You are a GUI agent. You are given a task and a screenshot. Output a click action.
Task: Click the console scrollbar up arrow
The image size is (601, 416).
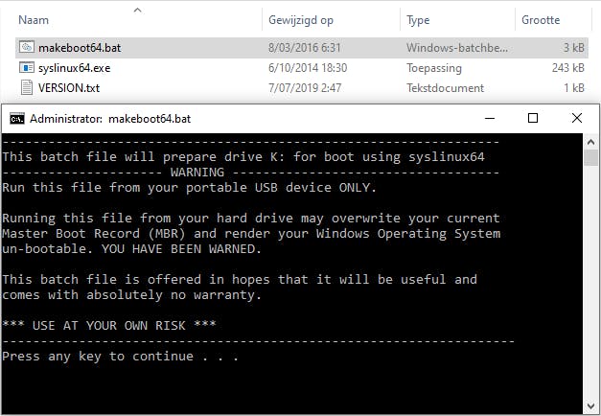[x=591, y=141]
